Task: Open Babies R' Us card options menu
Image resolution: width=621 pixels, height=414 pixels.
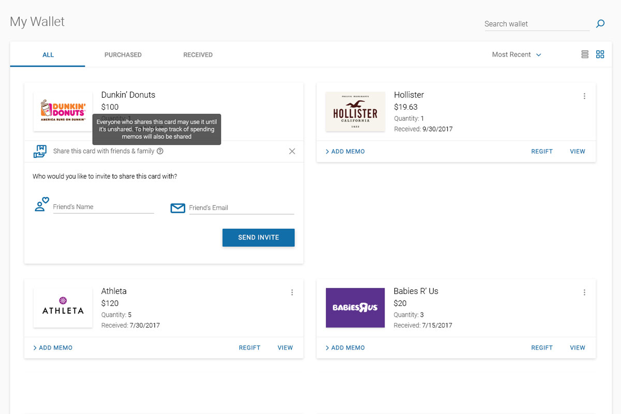Action: tap(584, 292)
